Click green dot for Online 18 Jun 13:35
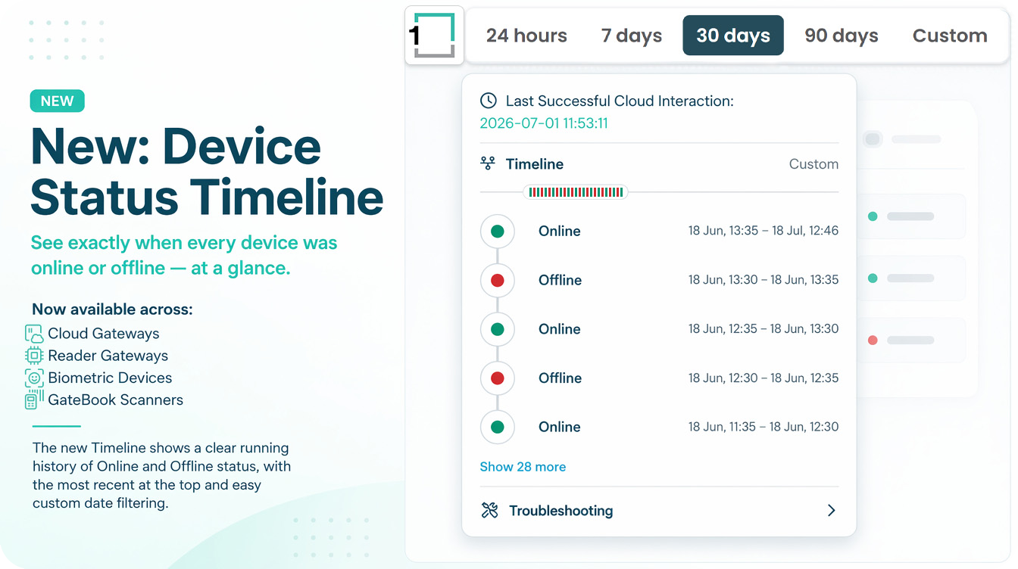This screenshot has height=569, width=1018. pyautogui.click(x=498, y=232)
